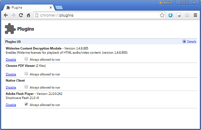Screen dimensions: 201x130
Task: Click the Chrome PDF Viewer title
Action: pyautogui.click(x=20, y=66)
